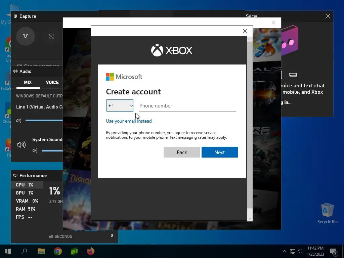The width and height of the screenshot is (344, 258).
Task: Open the green Xbox app on taskbar
Action: click(74, 251)
